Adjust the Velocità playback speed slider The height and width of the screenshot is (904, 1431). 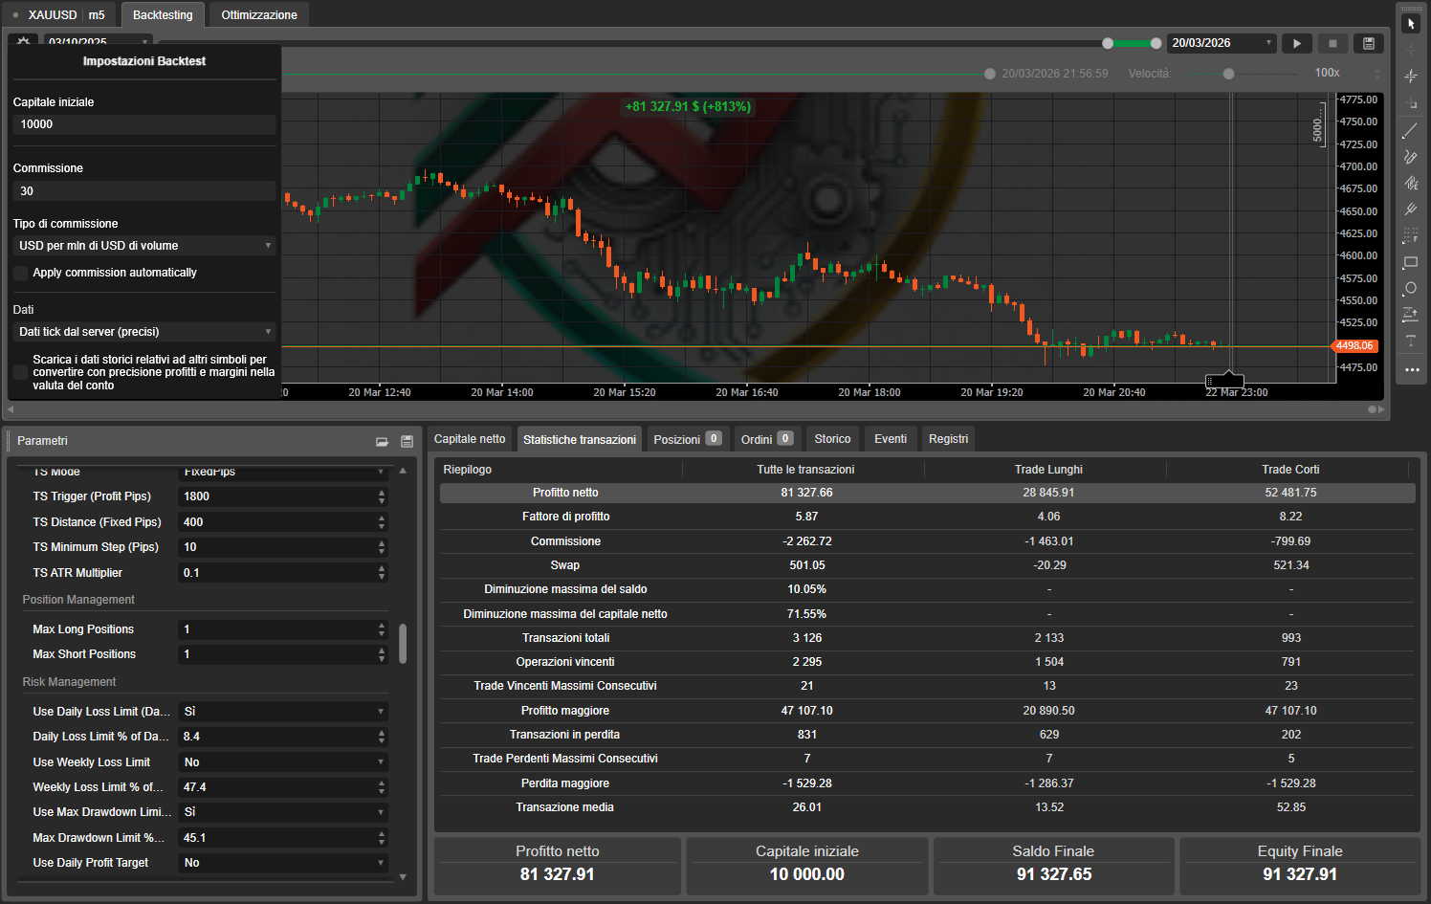pos(1227,73)
